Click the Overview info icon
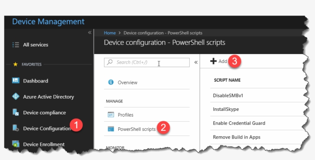The image size is (315, 160). [x=111, y=82]
